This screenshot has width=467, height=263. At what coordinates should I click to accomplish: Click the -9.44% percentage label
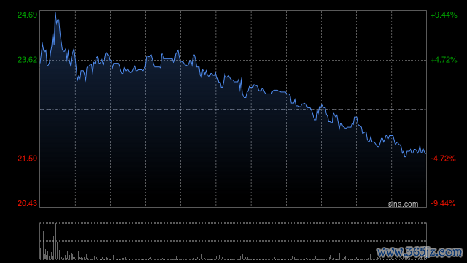[443, 203]
